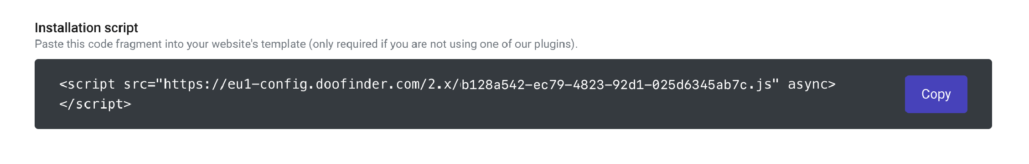Click the ec79-4823 middle part of ID
Viewport: 1029px width, 164px height.
pyautogui.click(x=569, y=84)
